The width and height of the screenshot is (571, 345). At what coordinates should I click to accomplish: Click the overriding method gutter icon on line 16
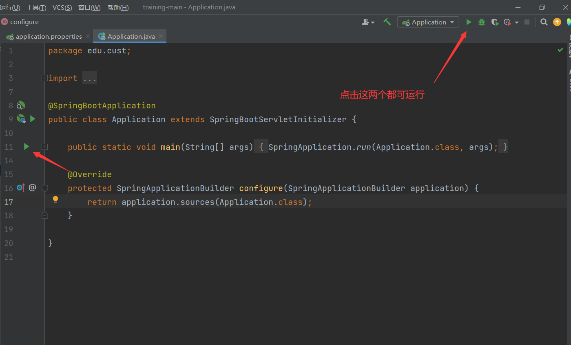pos(21,188)
